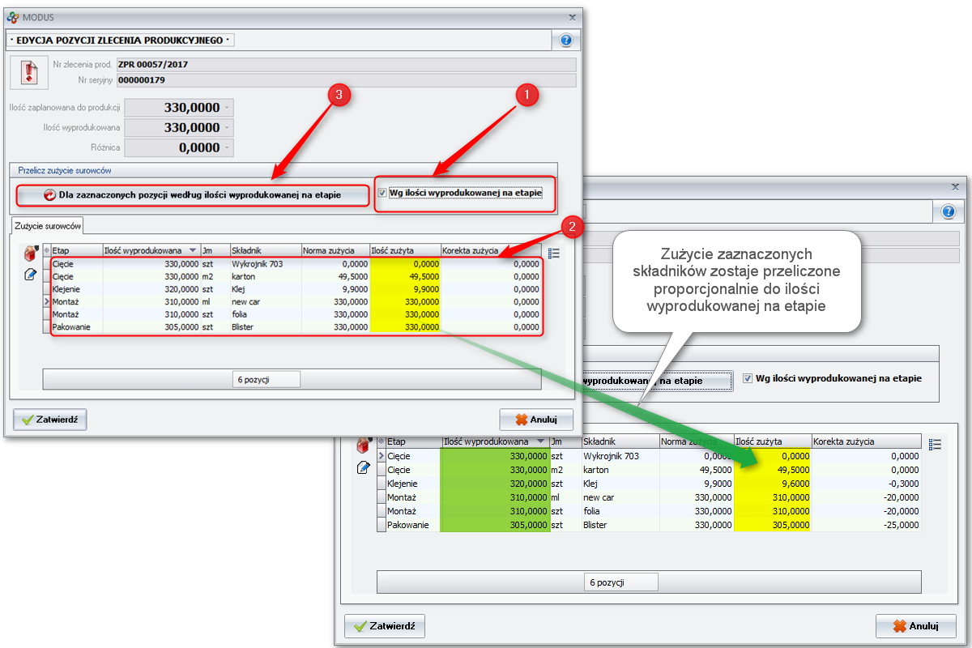This screenshot has height=648, width=972.
Task: Click '6 pozycji' counter in back window
Action: click(x=620, y=582)
